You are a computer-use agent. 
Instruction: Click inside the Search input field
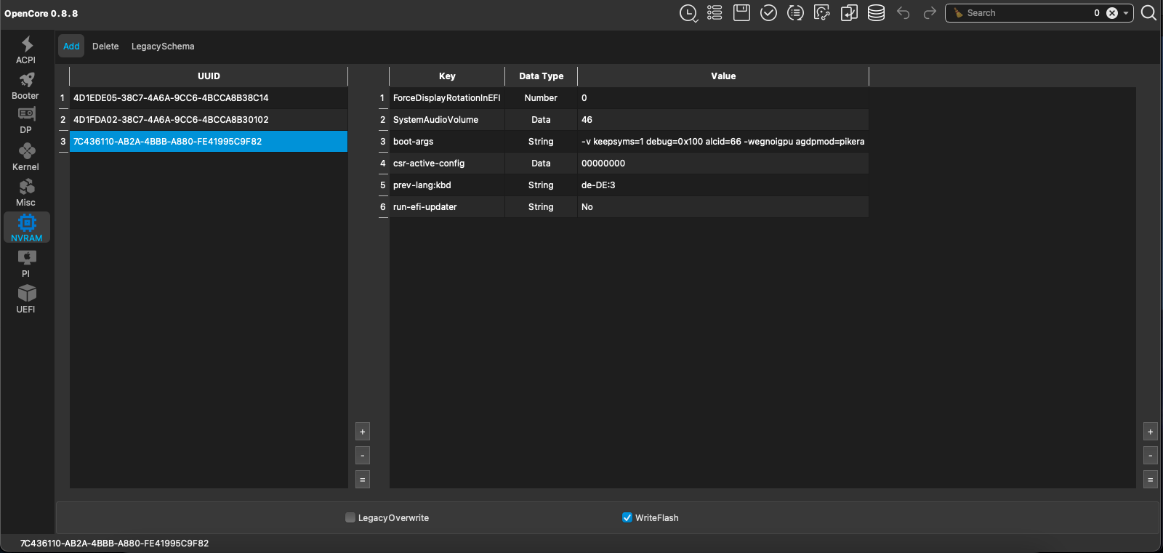pos(1025,13)
